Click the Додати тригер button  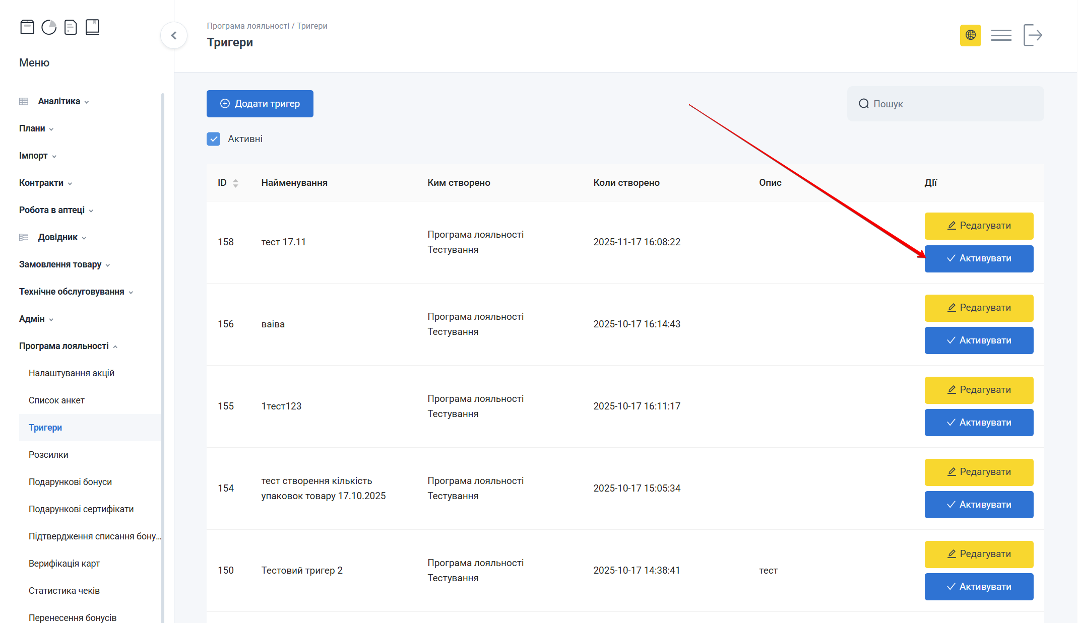click(x=260, y=104)
